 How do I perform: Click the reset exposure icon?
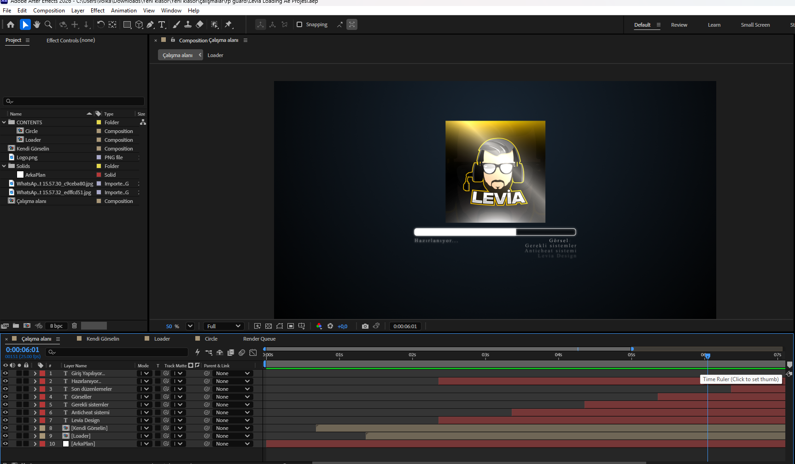(330, 326)
